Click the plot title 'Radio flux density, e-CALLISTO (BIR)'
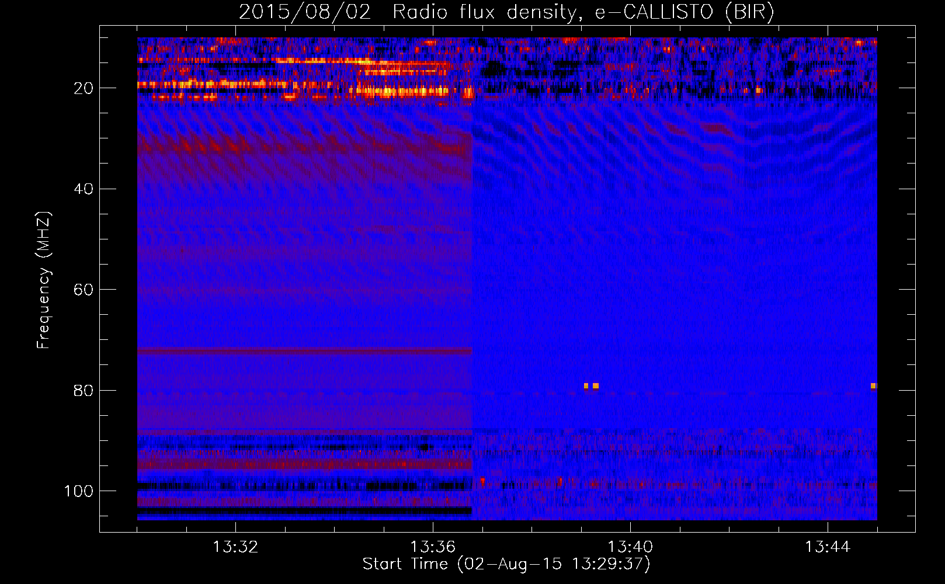The height and width of the screenshot is (584, 945). point(583,12)
